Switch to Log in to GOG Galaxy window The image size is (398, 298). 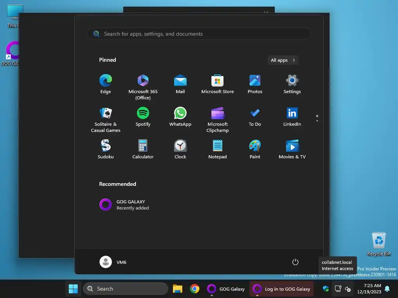coord(281,289)
